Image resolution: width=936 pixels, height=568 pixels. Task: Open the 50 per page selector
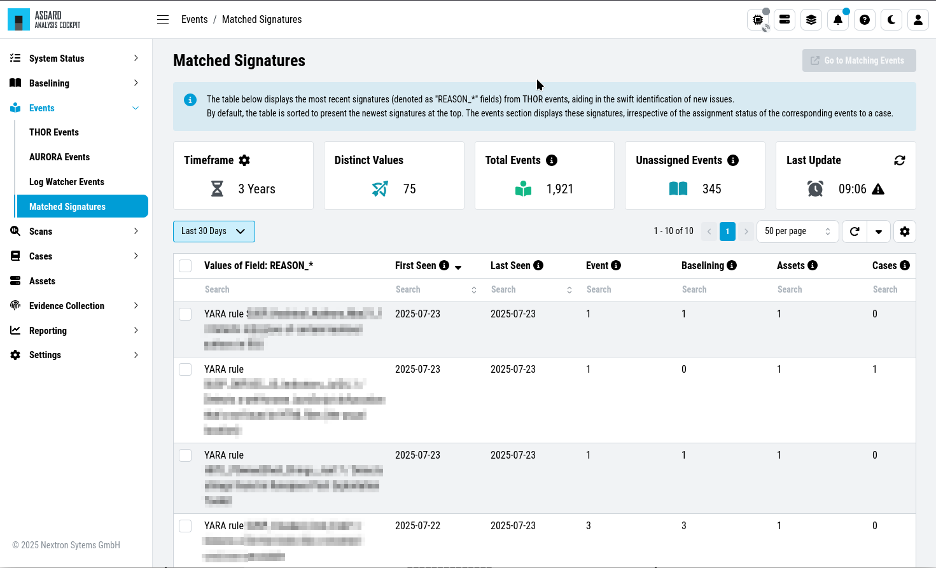[797, 232]
